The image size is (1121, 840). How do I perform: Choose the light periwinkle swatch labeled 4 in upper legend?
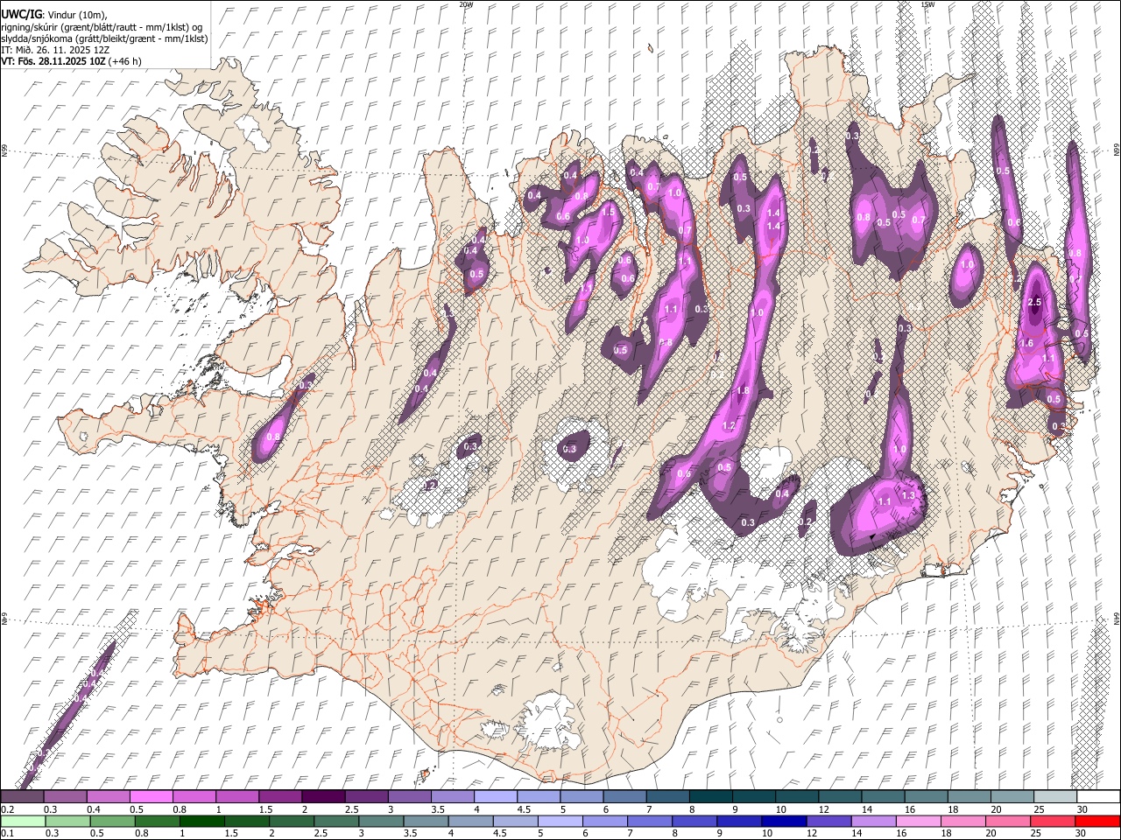[x=496, y=797]
